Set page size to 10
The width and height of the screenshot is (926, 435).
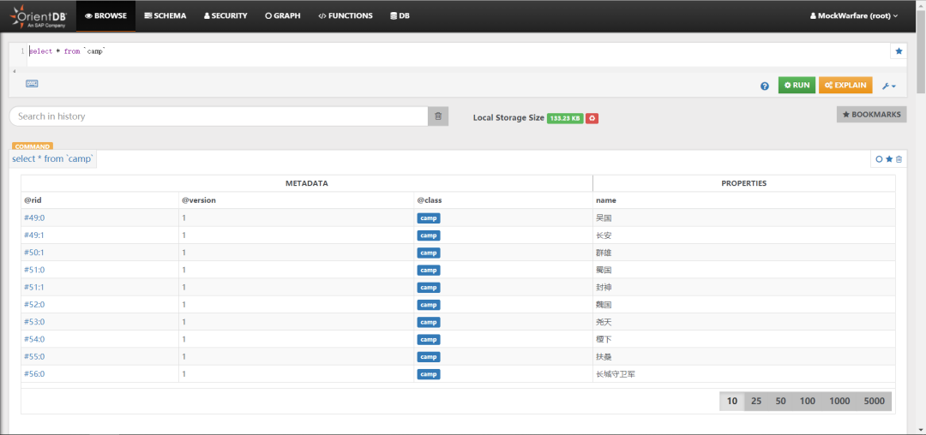731,401
